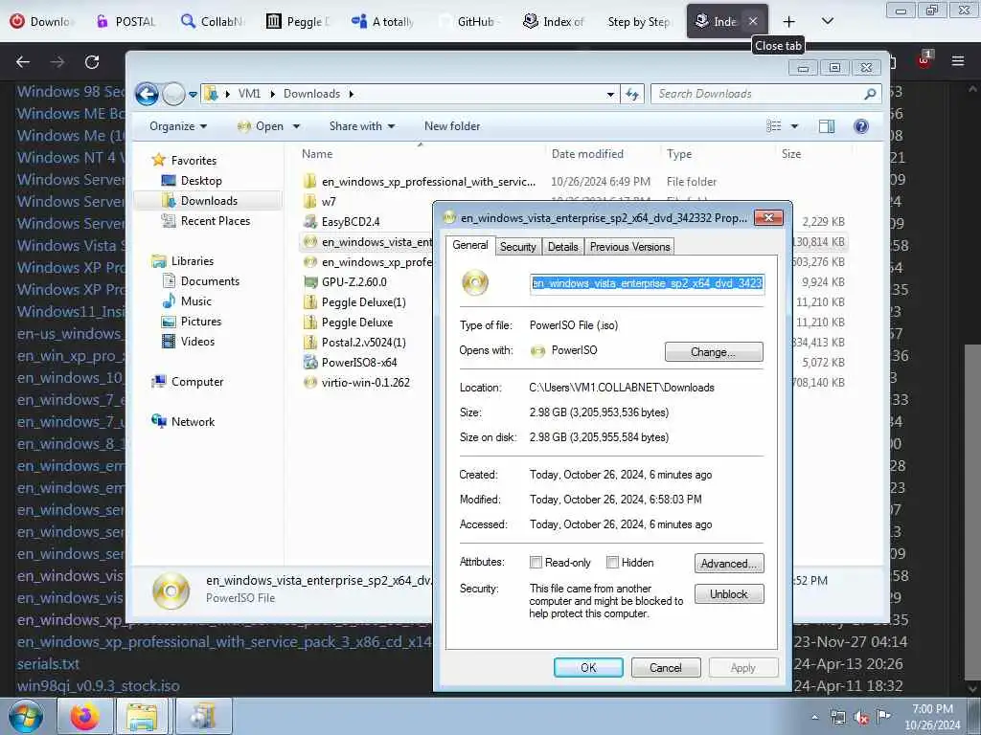Click New folder in toolbar
The height and width of the screenshot is (735, 981).
coord(452,126)
